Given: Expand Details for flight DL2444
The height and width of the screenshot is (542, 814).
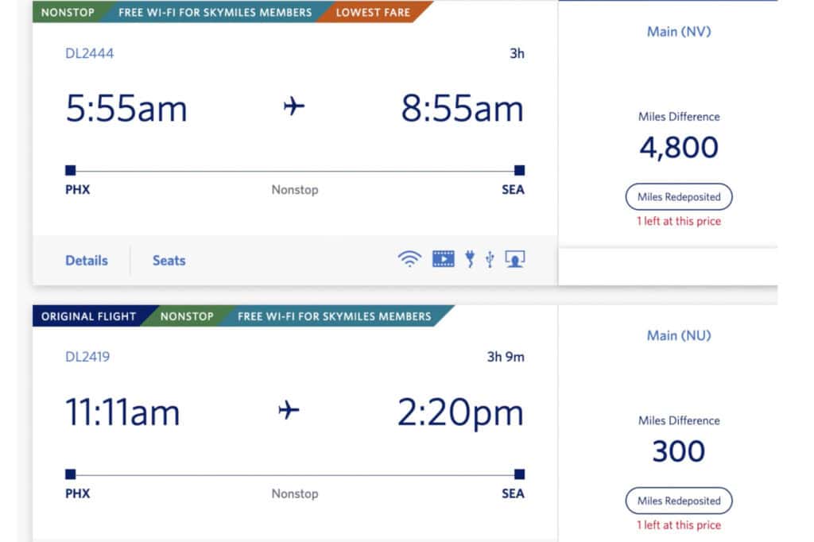Looking at the screenshot, I should coord(86,260).
